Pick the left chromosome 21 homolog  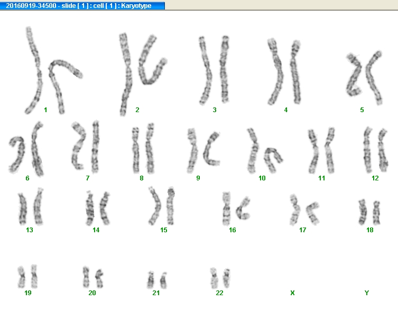click(x=151, y=280)
